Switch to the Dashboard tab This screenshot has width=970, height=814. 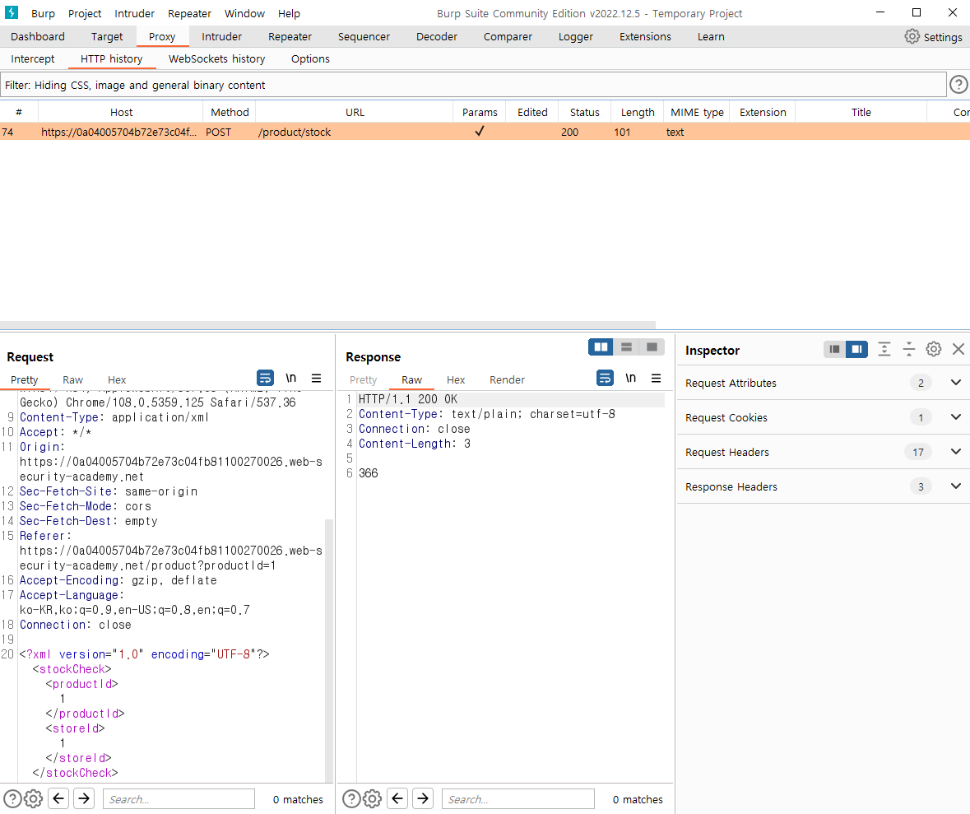click(x=38, y=36)
